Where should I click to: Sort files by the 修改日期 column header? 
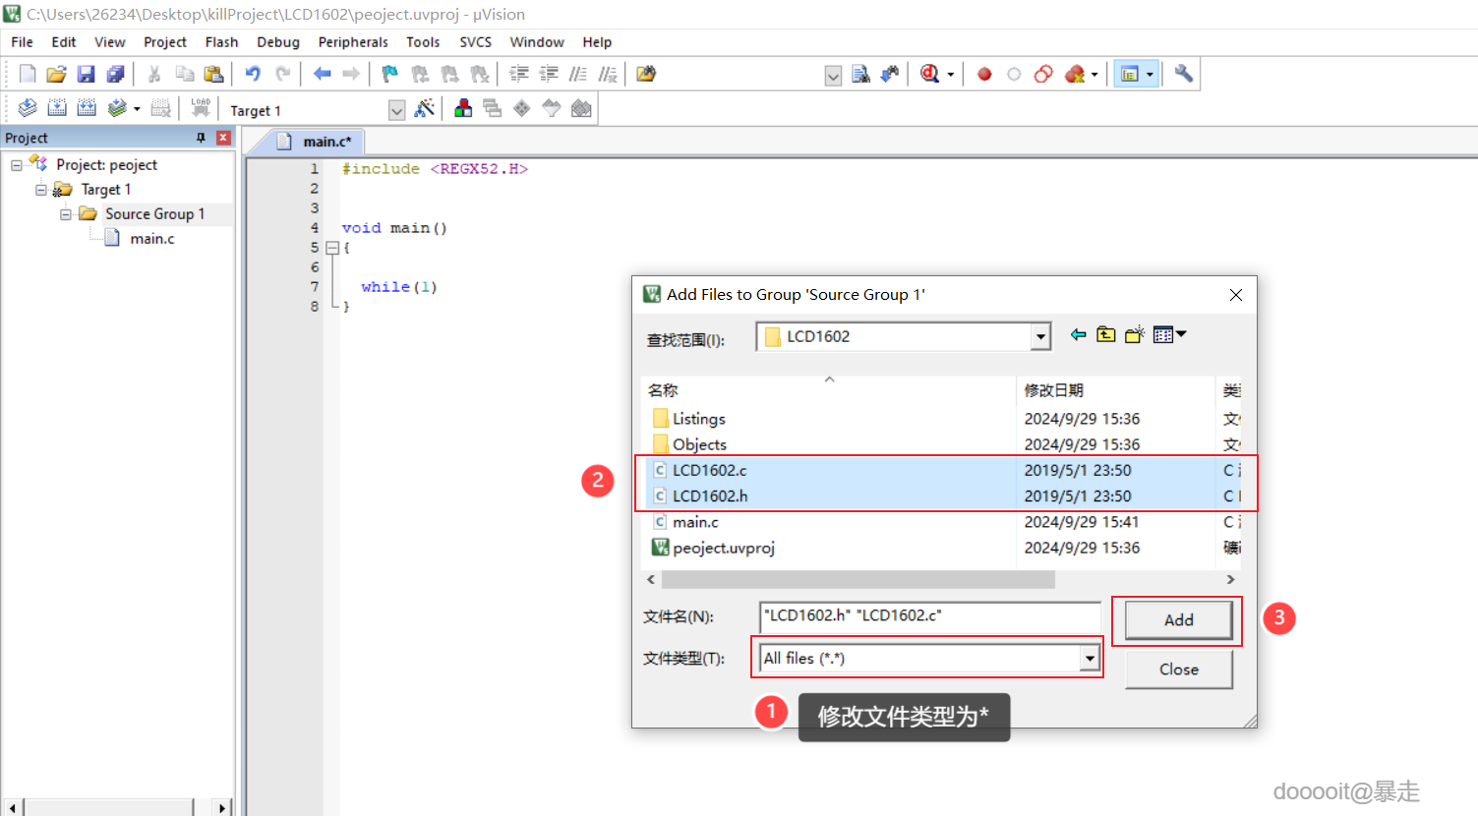[1116, 390]
